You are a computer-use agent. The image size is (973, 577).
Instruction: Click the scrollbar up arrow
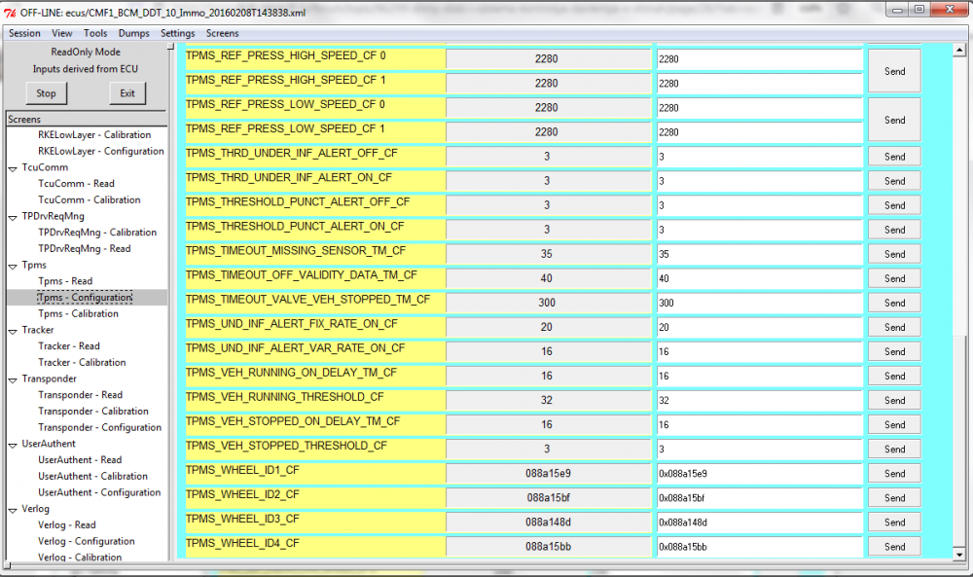(x=959, y=50)
